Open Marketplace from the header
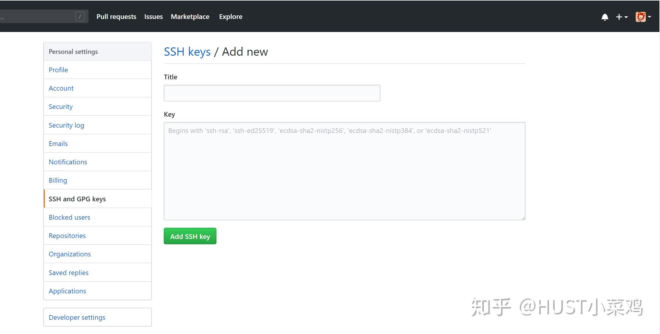 coord(190,17)
